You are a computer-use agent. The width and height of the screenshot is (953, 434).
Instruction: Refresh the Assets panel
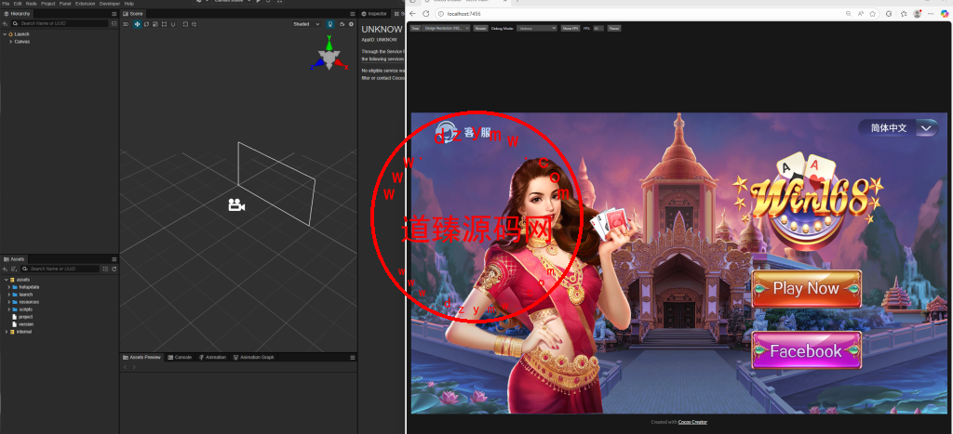coord(114,269)
